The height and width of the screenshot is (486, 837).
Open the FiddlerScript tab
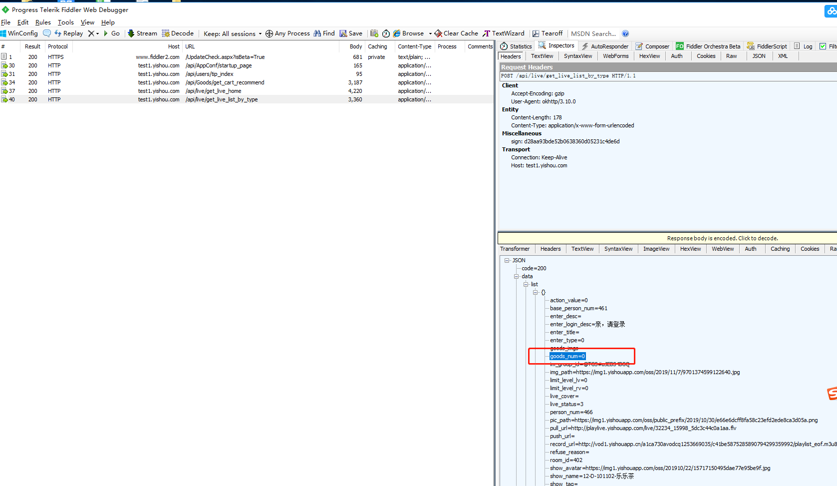click(x=767, y=46)
